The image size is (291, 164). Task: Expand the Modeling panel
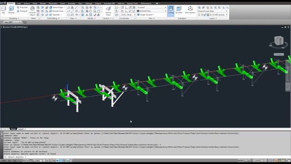pyautogui.click(x=14, y=18)
